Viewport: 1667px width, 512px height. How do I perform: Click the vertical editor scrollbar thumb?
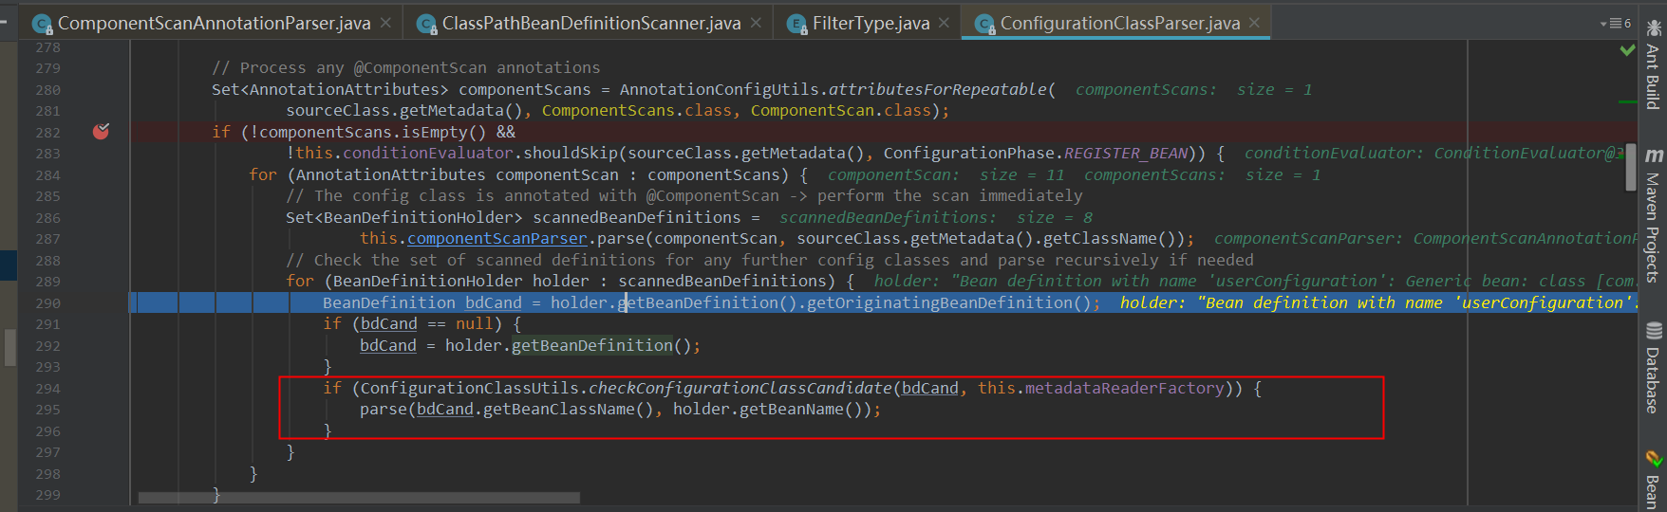pos(1631,168)
